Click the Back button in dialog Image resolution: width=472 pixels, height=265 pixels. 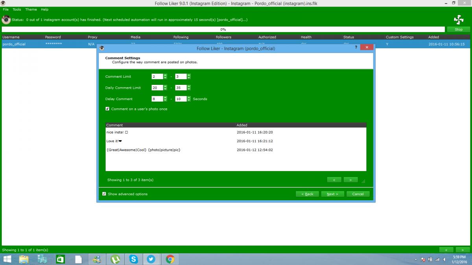click(307, 194)
